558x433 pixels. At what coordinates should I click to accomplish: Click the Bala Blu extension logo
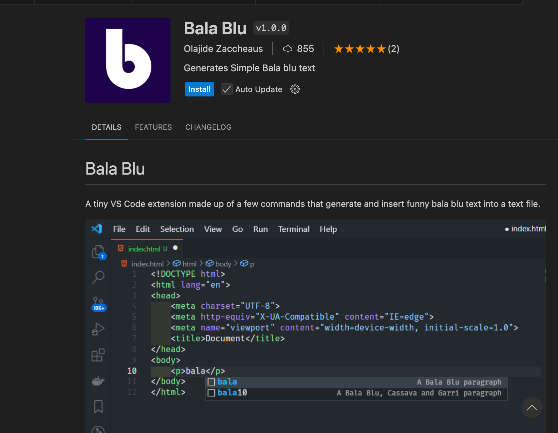tap(128, 60)
